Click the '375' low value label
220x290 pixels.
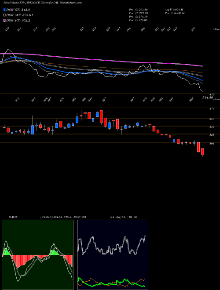point(17,100)
